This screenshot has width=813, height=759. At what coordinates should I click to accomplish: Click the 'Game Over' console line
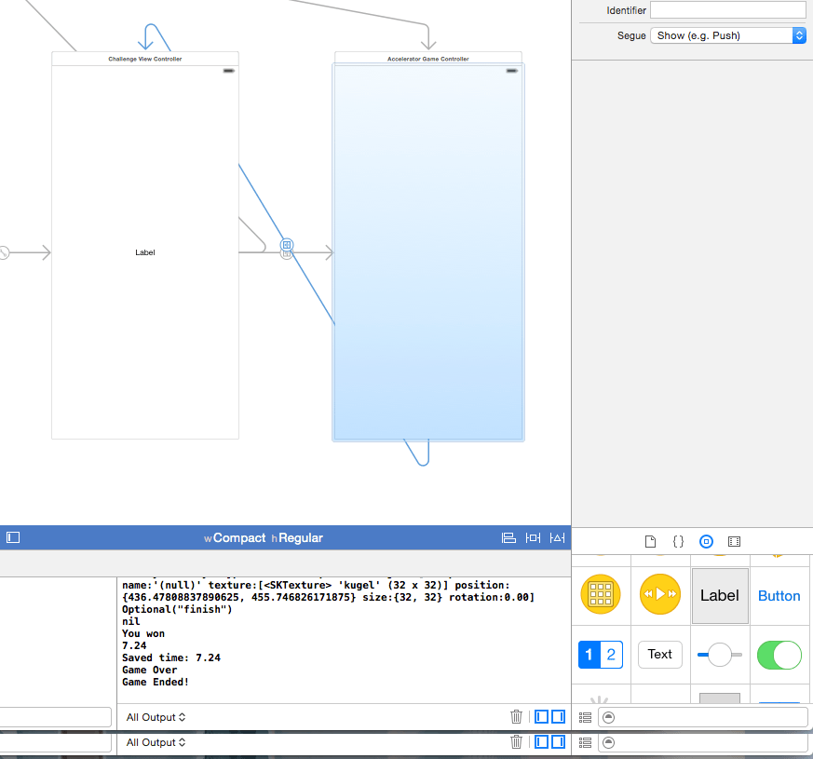point(150,670)
